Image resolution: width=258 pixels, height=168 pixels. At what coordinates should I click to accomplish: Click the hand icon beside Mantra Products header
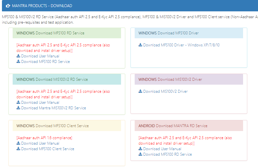click(x=8, y=6)
